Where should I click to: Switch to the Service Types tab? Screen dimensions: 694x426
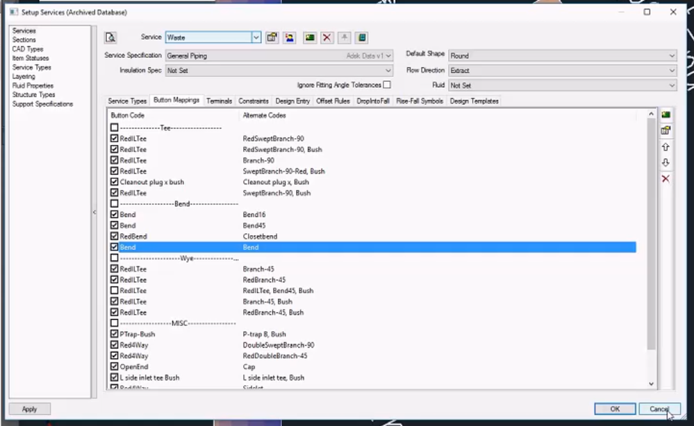(x=127, y=101)
